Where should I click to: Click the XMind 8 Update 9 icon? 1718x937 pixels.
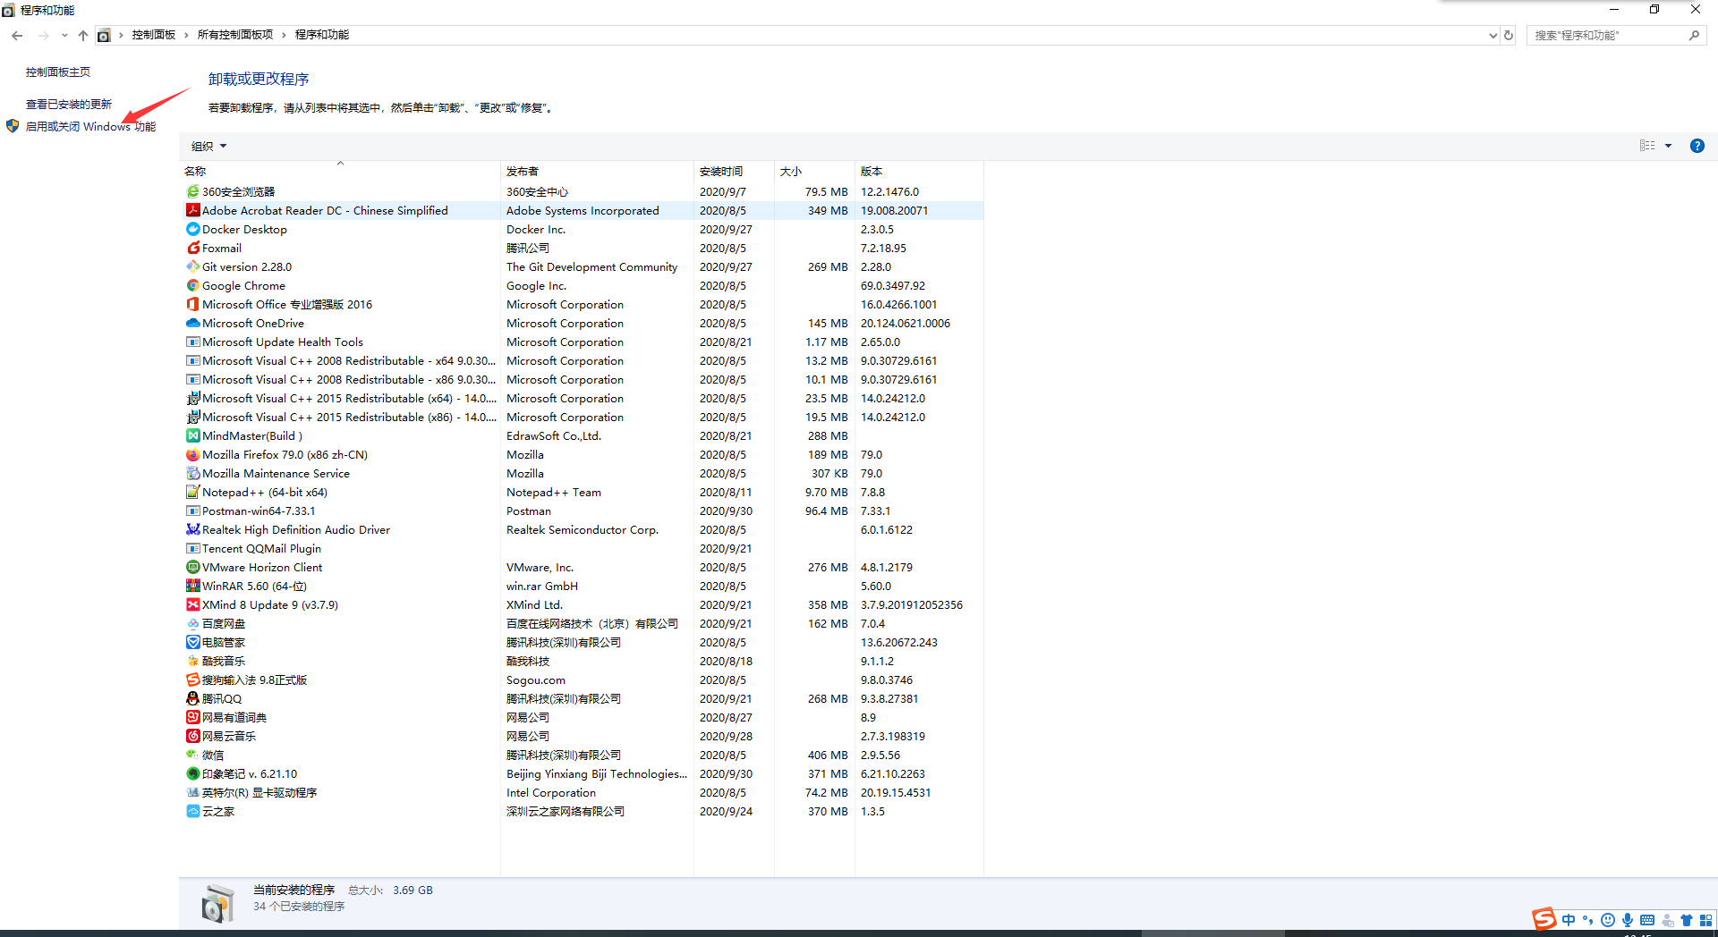[x=192, y=604]
